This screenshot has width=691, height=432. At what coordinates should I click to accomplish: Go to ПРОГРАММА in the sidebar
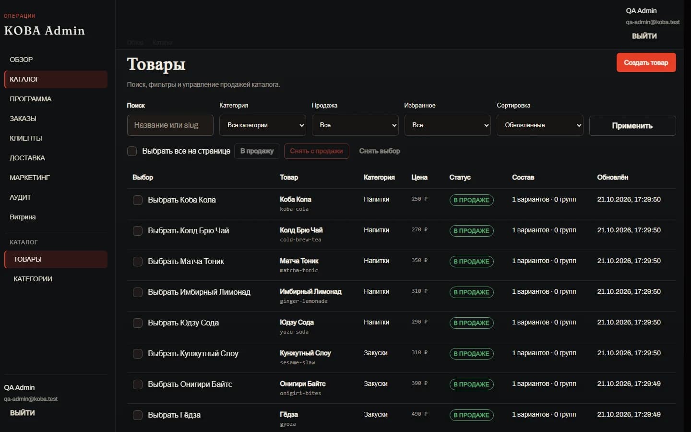[55, 99]
